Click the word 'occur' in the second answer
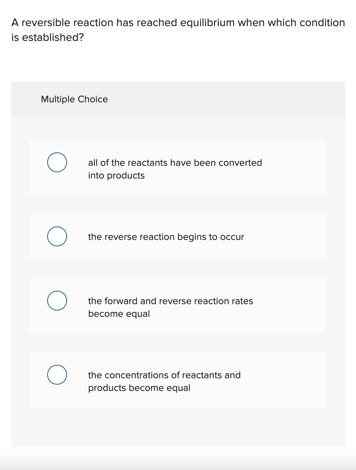356x470 pixels. coord(232,237)
